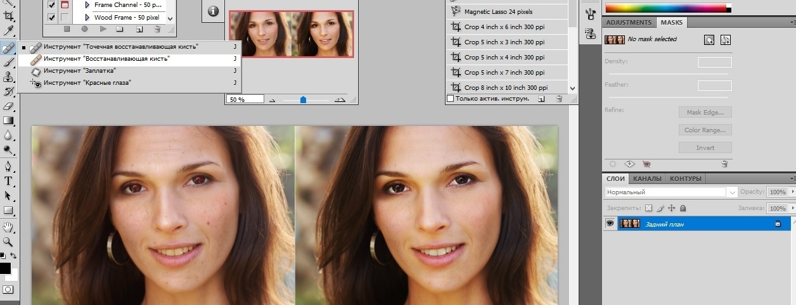Click the stop action square button
Viewport: 796px width, 305px height.
pyautogui.click(x=68, y=29)
